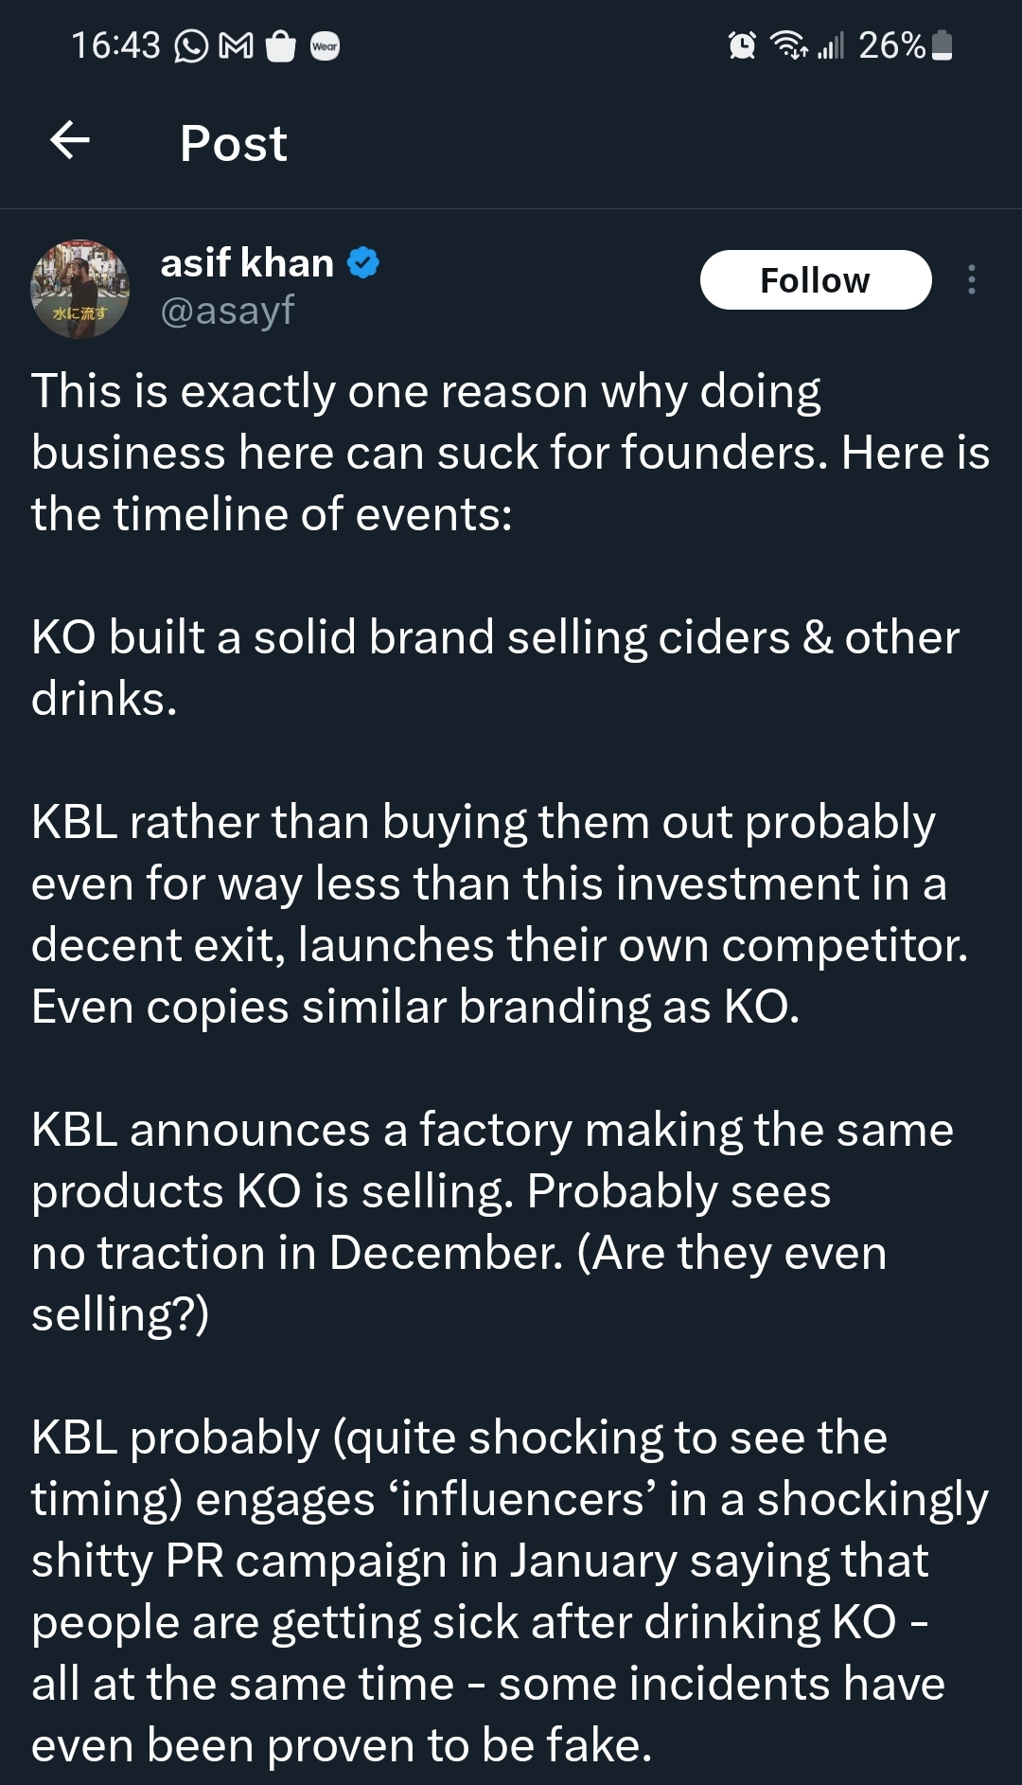Screen dimensions: 1022x1785
Task: Tap the paragraph starting "KO built a solid brand"
Action: click(495, 667)
